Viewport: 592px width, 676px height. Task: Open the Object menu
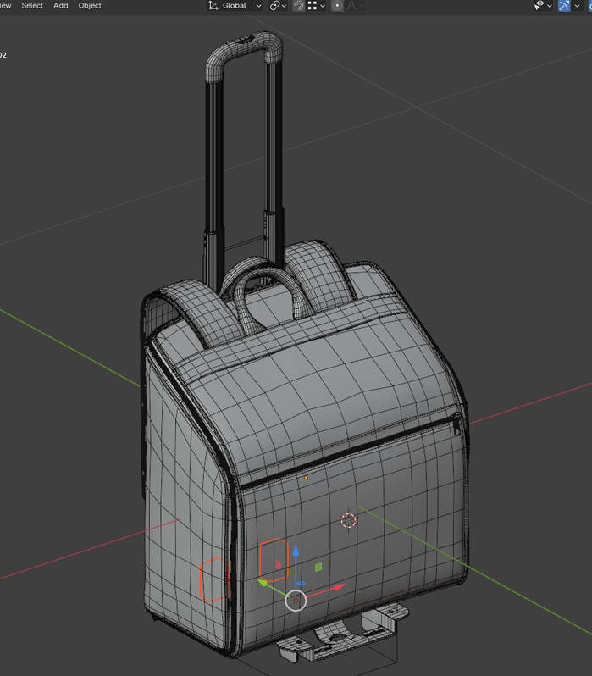point(90,6)
